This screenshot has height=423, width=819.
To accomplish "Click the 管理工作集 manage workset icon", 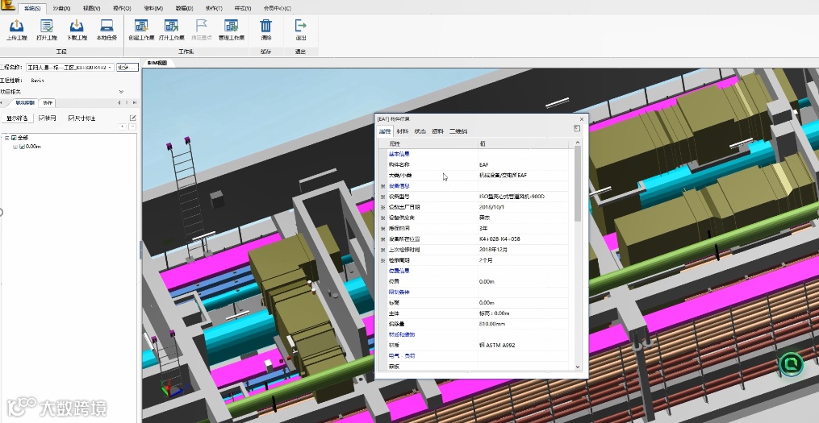I will coord(232,27).
